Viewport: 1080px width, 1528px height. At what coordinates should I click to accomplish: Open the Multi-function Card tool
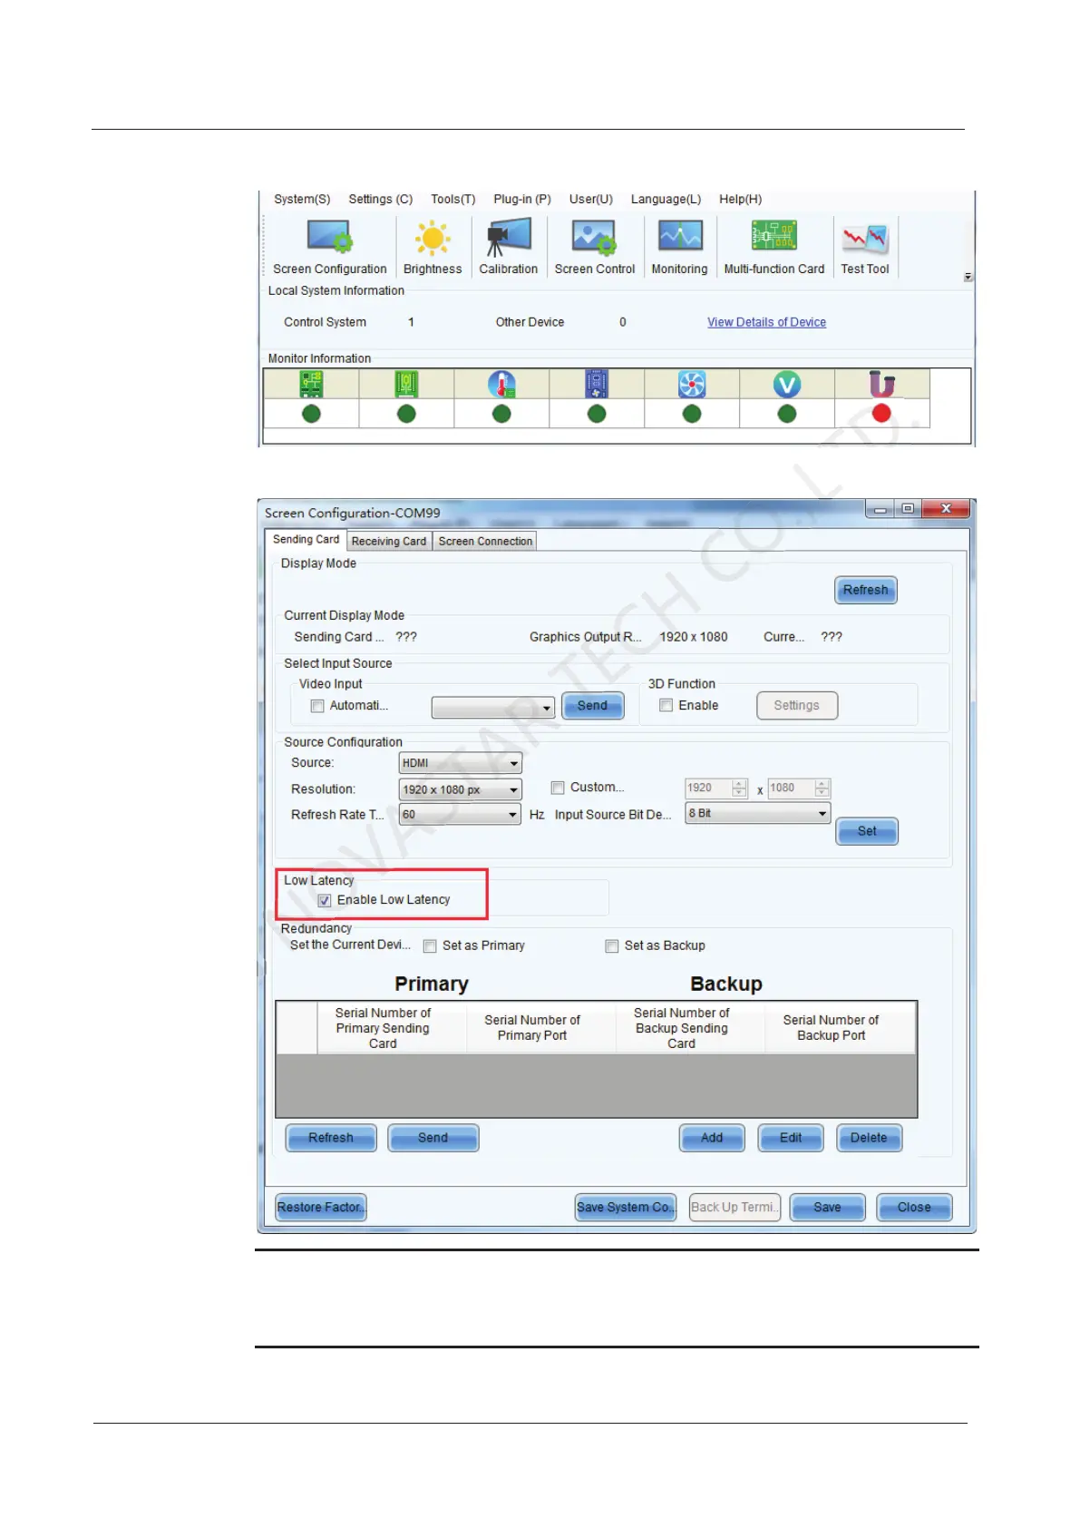pos(774,247)
